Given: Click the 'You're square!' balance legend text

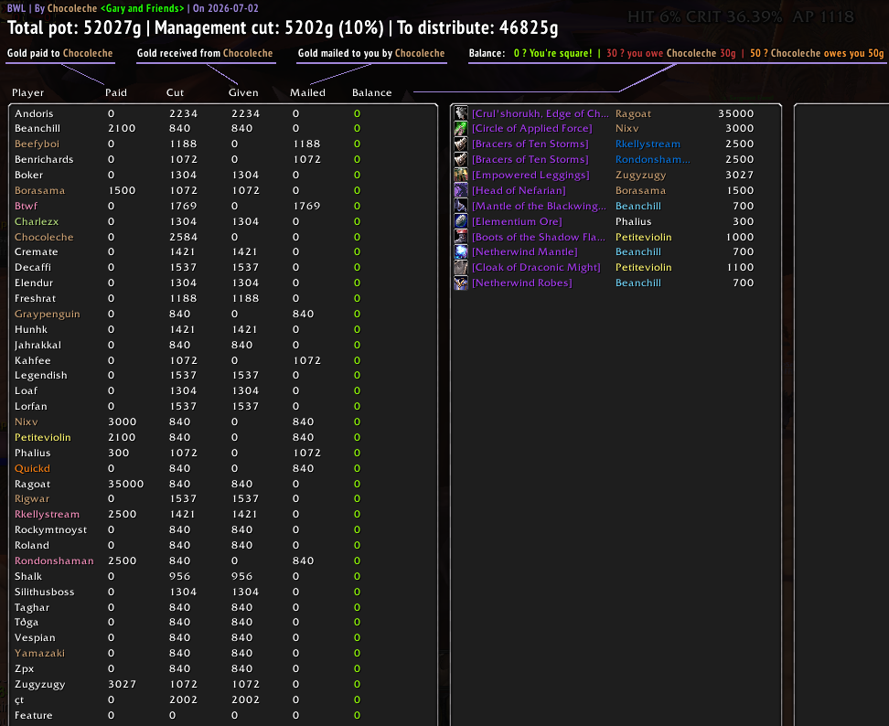Looking at the screenshot, I should [552, 53].
